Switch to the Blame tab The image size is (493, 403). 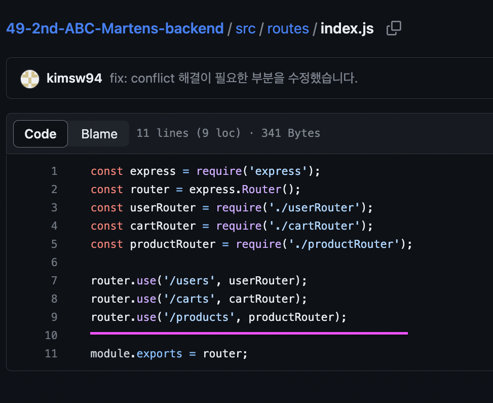(x=99, y=134)
